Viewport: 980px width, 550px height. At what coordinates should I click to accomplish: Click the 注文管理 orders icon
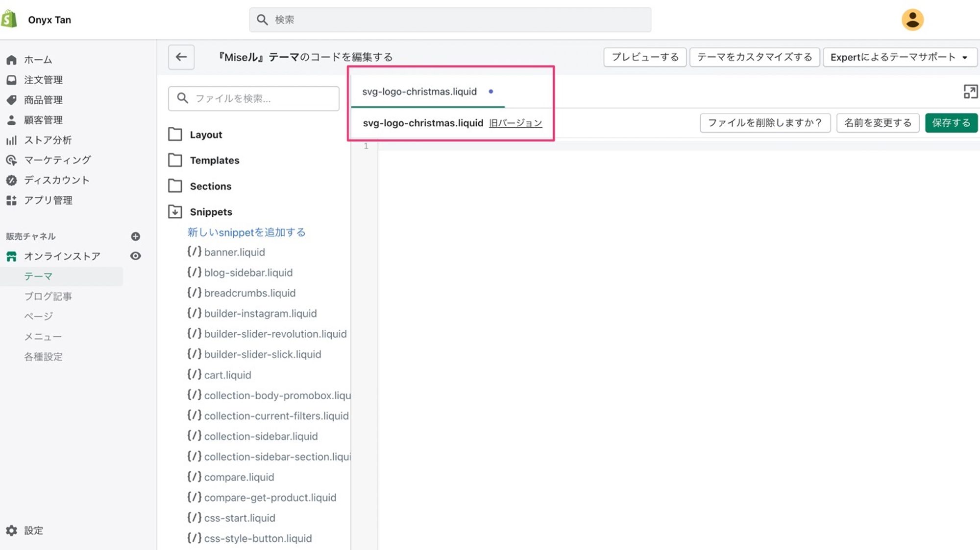coord(11,80)
